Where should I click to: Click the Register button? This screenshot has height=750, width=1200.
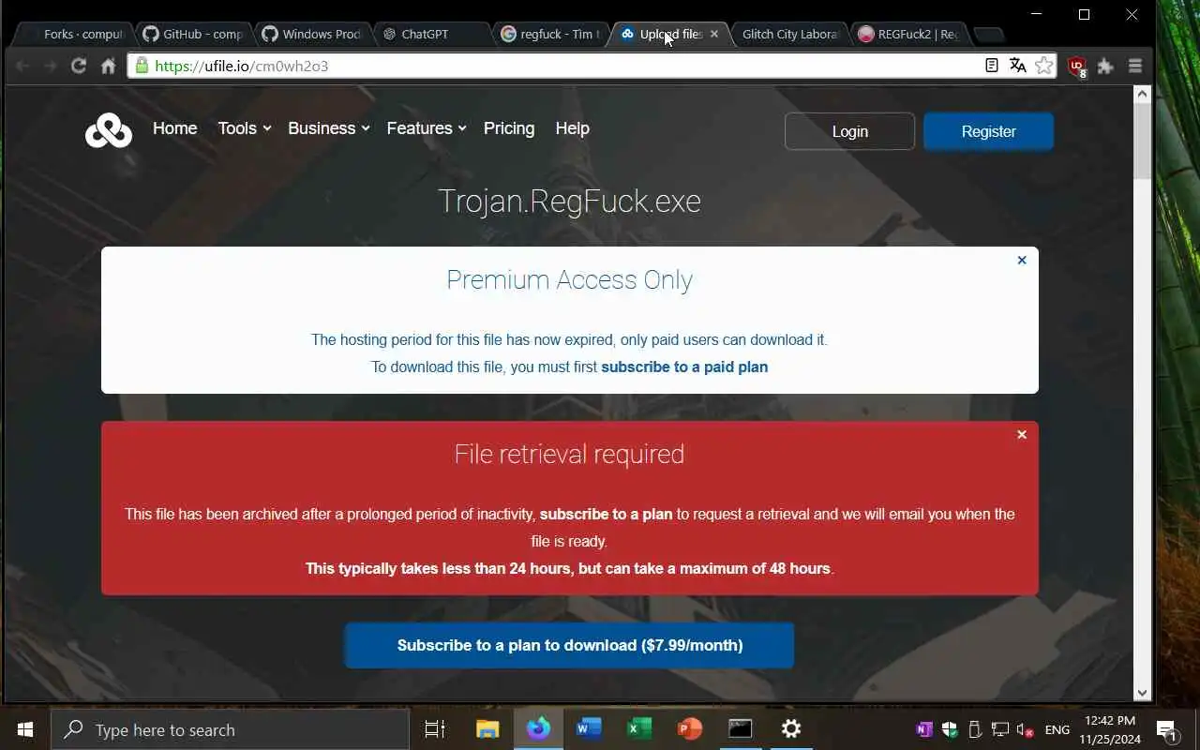click(988, 131)
